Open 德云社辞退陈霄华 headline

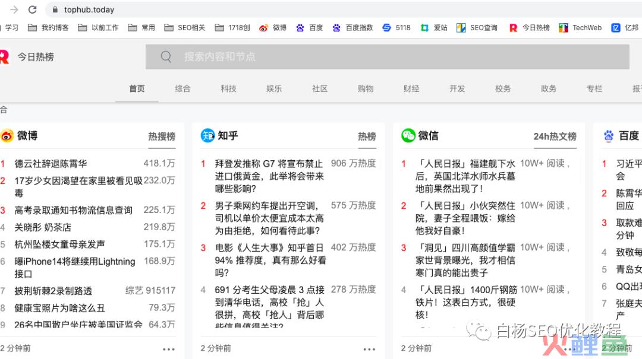coord(51,164)
